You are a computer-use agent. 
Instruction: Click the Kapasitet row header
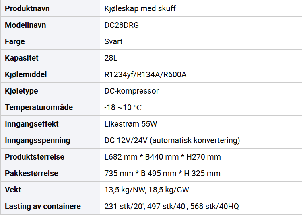pyautogui.click(x=22, y=58)
